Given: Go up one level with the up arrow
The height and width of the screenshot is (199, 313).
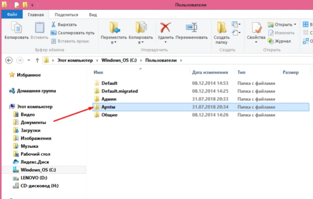Looking at the screenshot, I should (x=37, y=60).
